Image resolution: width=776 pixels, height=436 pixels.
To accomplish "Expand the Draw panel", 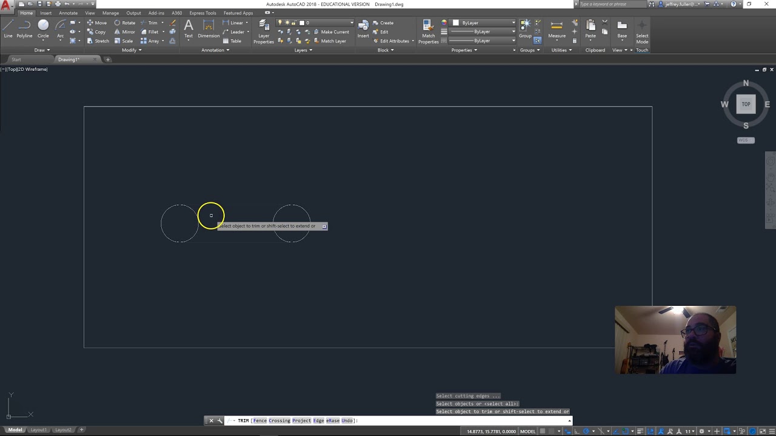I will (x=41, y=50).
